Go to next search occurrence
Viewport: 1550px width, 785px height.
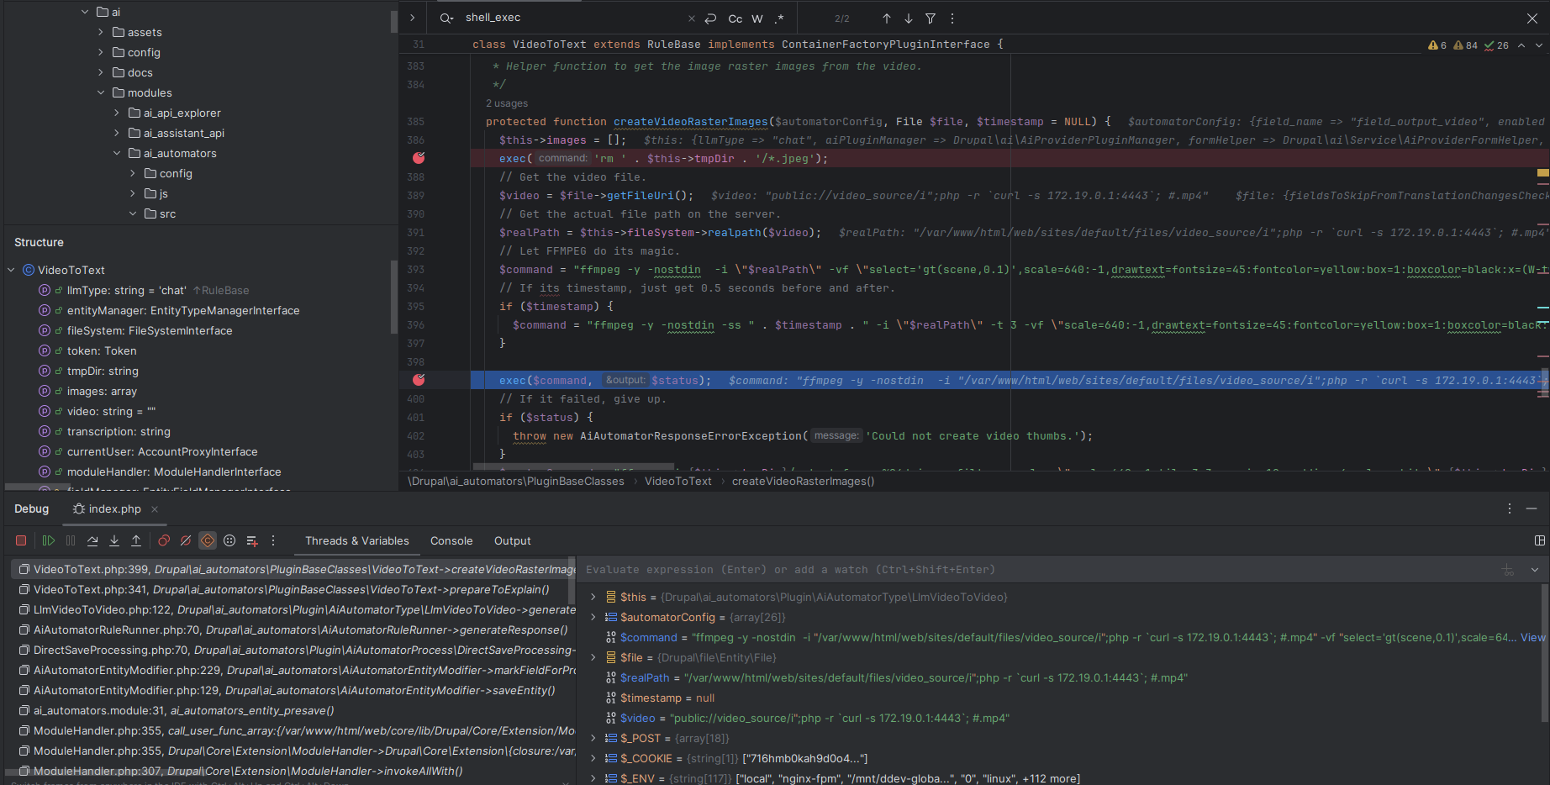909,18
